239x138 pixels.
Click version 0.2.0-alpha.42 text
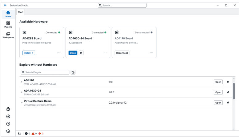point(118,103)
